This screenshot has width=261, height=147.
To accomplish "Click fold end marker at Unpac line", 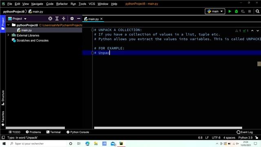I will pos(93,53).
